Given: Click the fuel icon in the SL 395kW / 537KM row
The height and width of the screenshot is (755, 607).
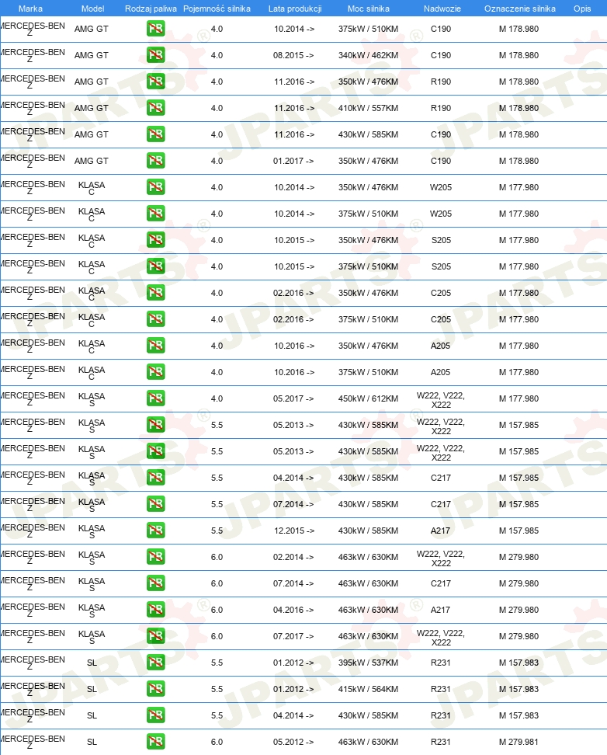Looking at the screenshot, I should pos(155,663).
